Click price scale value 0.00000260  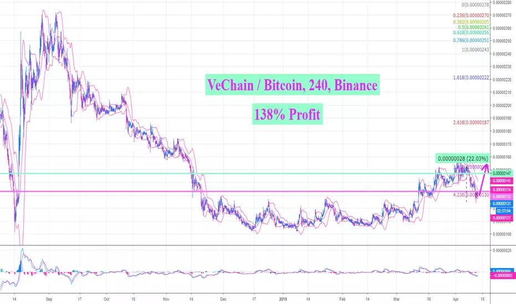tap(502, 28)
